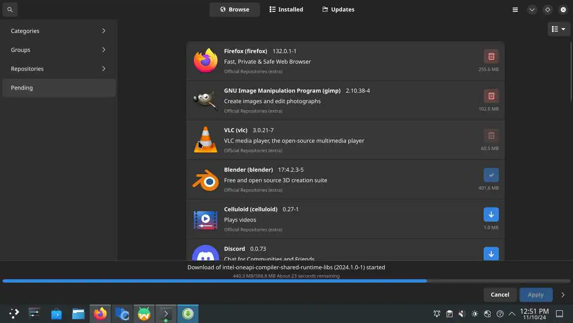Show hidden system tray icons arrow
The height and width of the screenshot is (323, 573).
[x=512, y=314]
